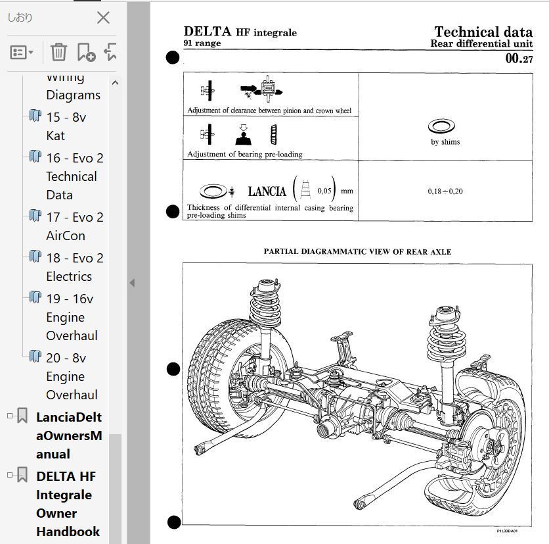The image size is (549, 544).
Task: Collapse the side panel with the left arrow
Action: pos(133,283)
